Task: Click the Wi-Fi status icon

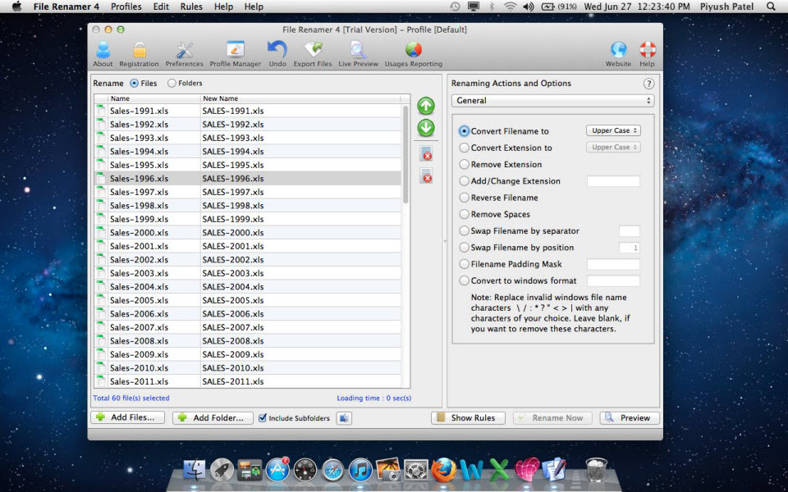Action: pyautogui.click(x=510, y=7)
